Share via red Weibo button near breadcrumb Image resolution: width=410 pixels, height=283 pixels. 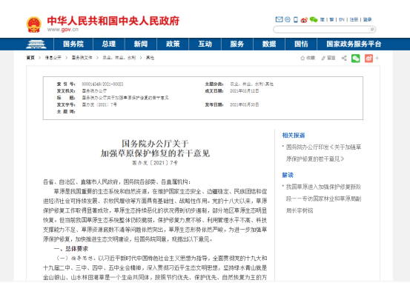coord(368,58)
